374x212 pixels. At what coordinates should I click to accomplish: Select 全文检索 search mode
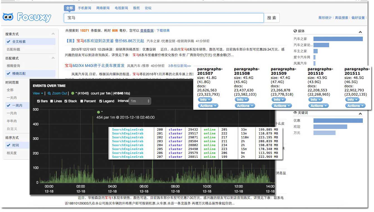pyautogui.click(x=30, y=42)
